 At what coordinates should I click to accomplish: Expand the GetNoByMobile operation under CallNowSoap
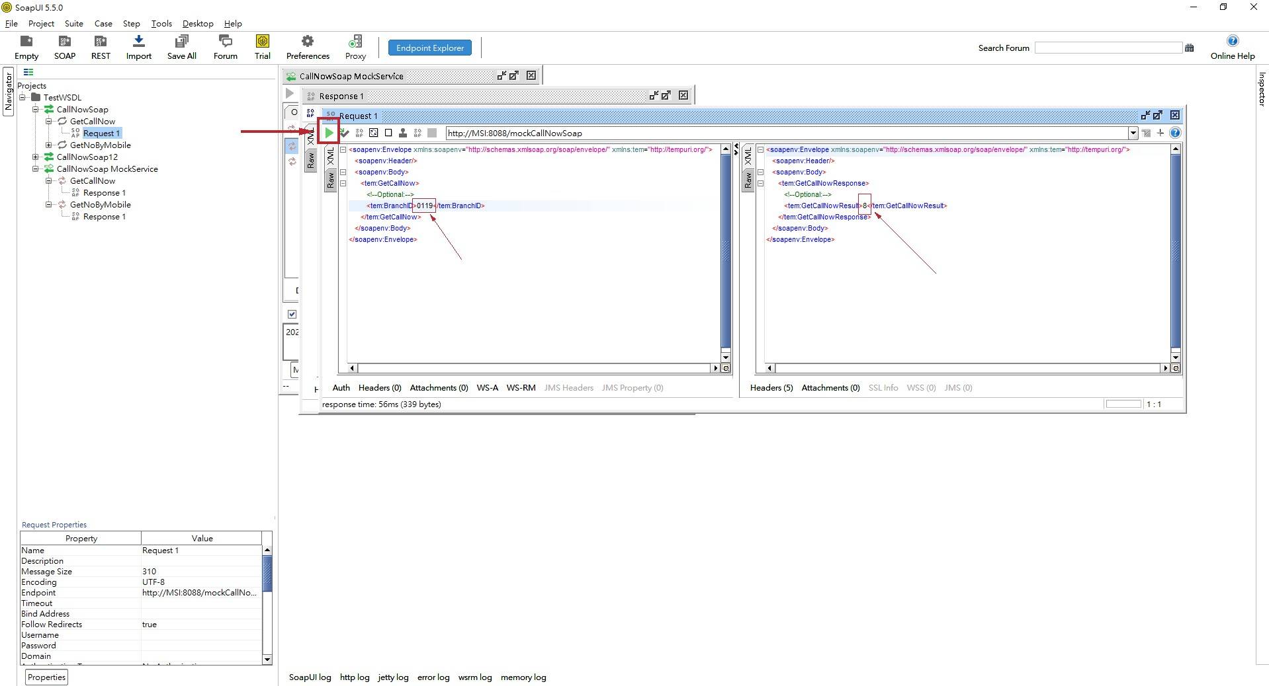coord(49,145)
